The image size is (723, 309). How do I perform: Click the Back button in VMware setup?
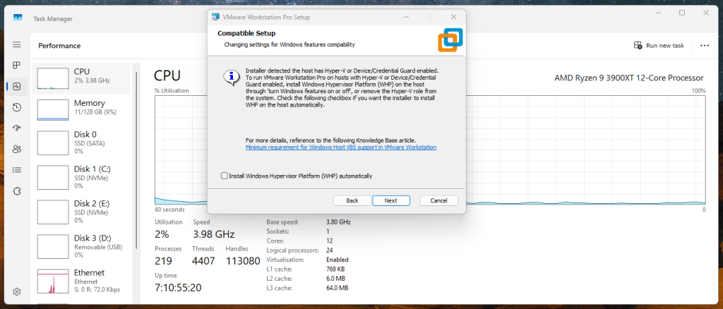(x=352, y=200)
